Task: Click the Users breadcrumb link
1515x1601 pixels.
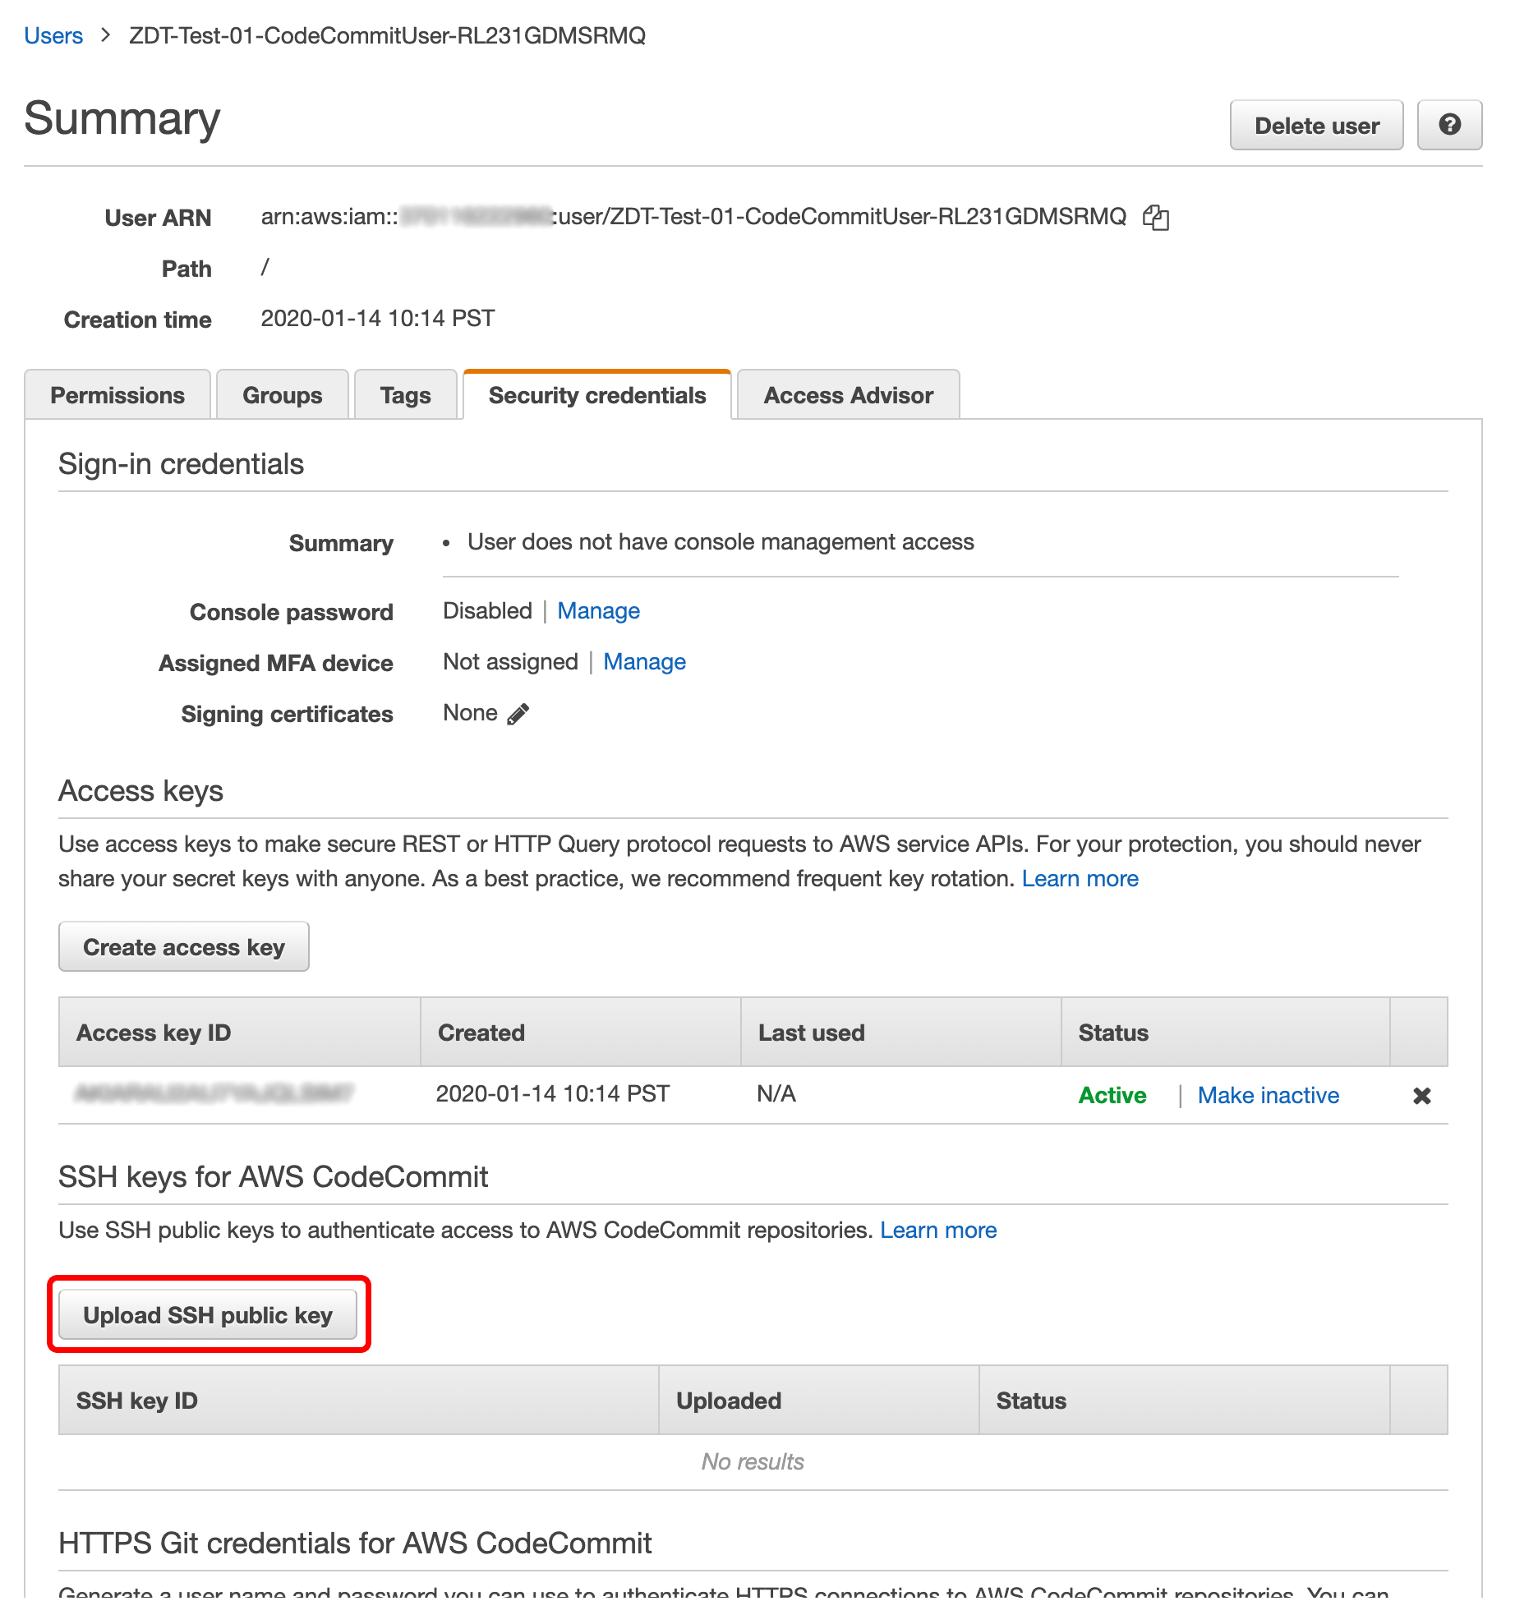Action: click(53, 35)
